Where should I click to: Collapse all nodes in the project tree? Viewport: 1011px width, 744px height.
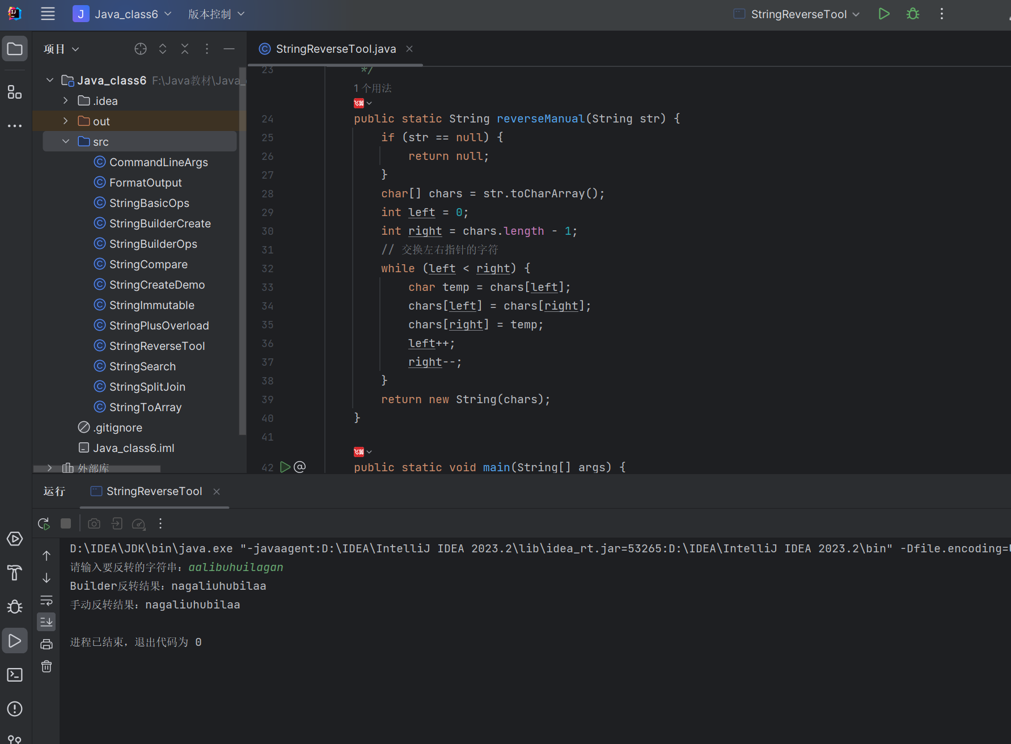pos(185,49)
